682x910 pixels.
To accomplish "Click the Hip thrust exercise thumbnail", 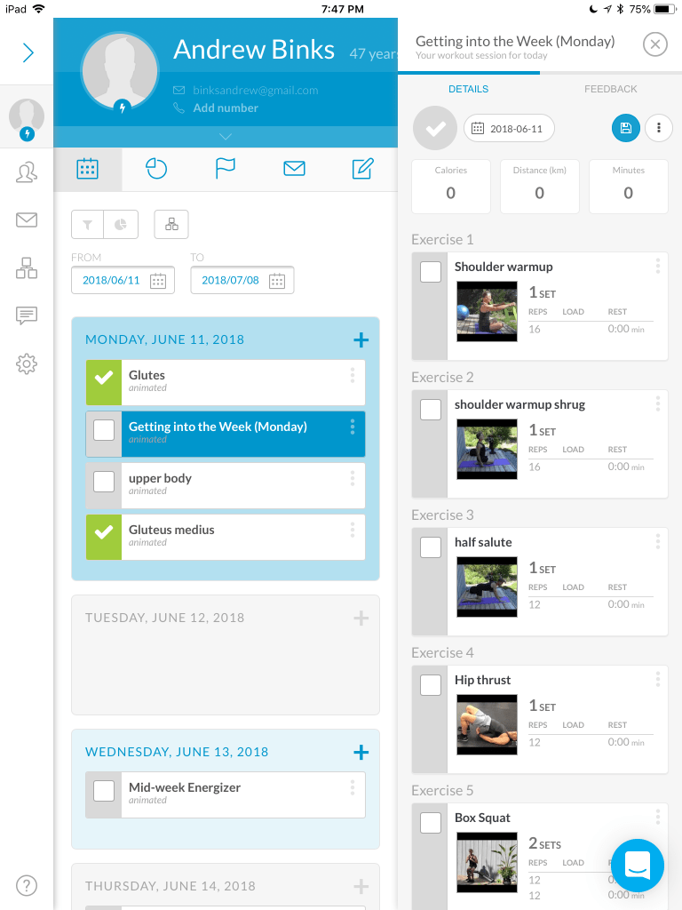I will click(x=487, y=724).
